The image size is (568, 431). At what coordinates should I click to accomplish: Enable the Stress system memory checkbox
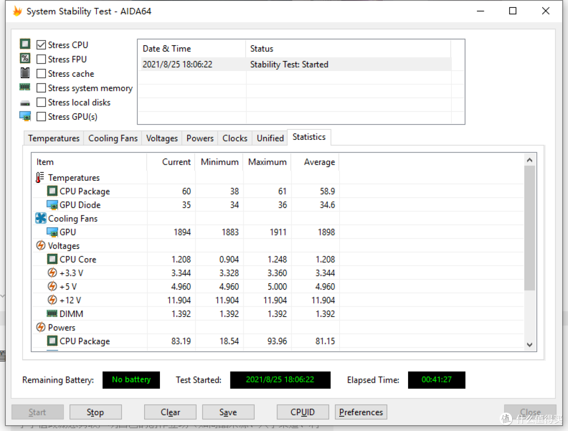[42, 88]
